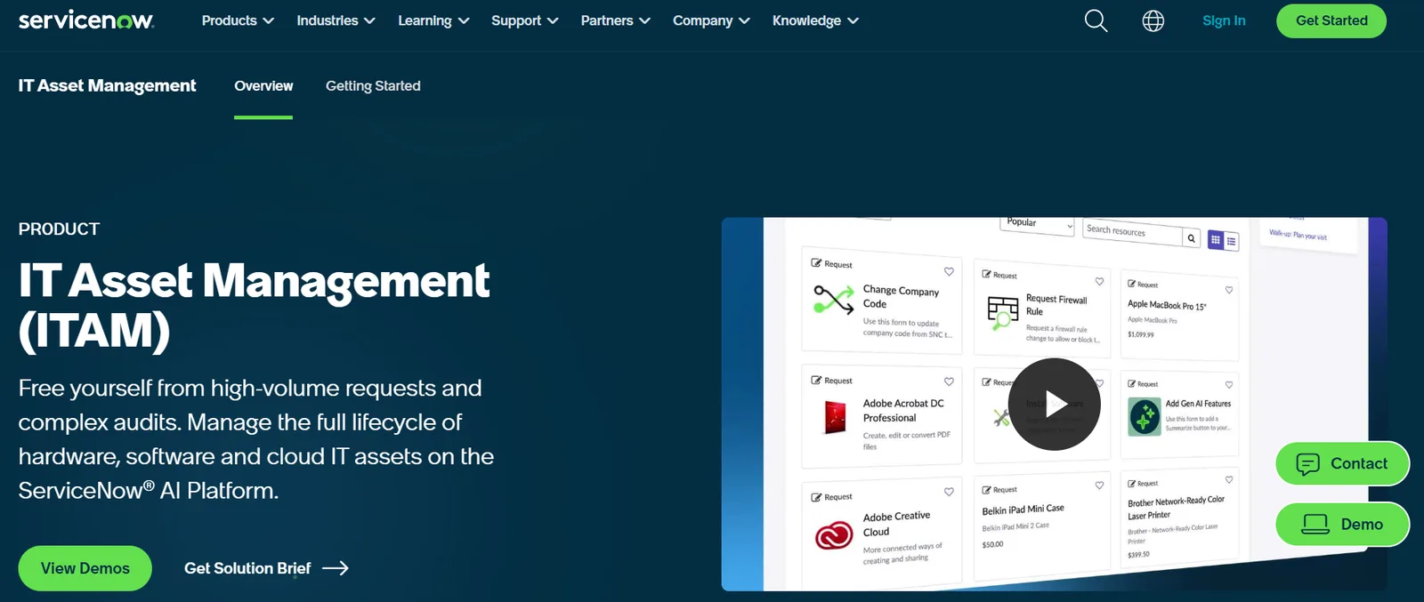Click the $1,099.99 price text
This screenshot has width=1424, height=602.
click(1141, 335)
